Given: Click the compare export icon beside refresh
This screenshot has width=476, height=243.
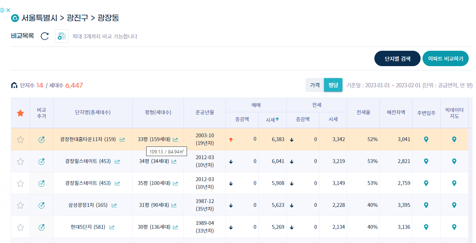Looking at the screenshot, I should click(x=62, y=36).
